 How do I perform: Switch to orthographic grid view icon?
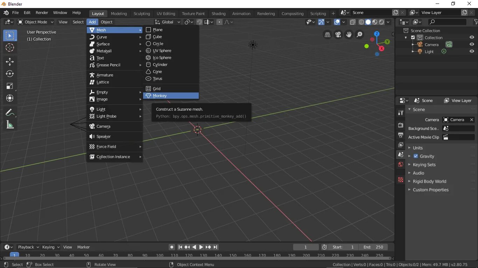[x=328, y=35]
